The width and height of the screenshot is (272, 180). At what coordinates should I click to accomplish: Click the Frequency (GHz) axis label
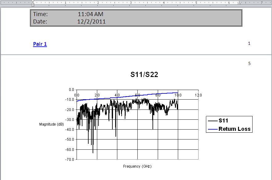(137, 166)
